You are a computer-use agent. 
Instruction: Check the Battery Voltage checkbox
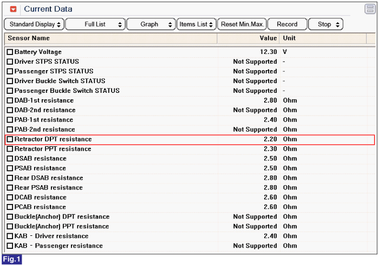click(10, 52)
